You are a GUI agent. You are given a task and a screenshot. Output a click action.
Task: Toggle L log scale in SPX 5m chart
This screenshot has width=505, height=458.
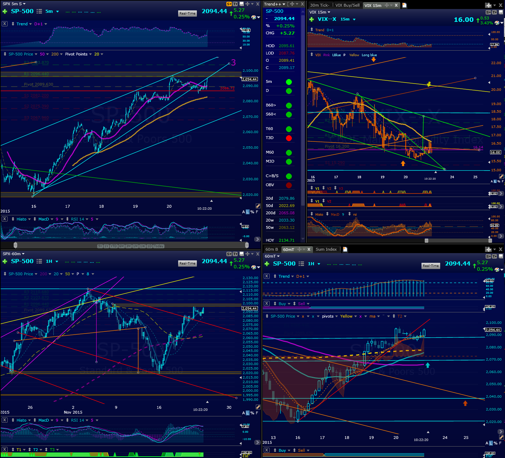coord(247,212)
